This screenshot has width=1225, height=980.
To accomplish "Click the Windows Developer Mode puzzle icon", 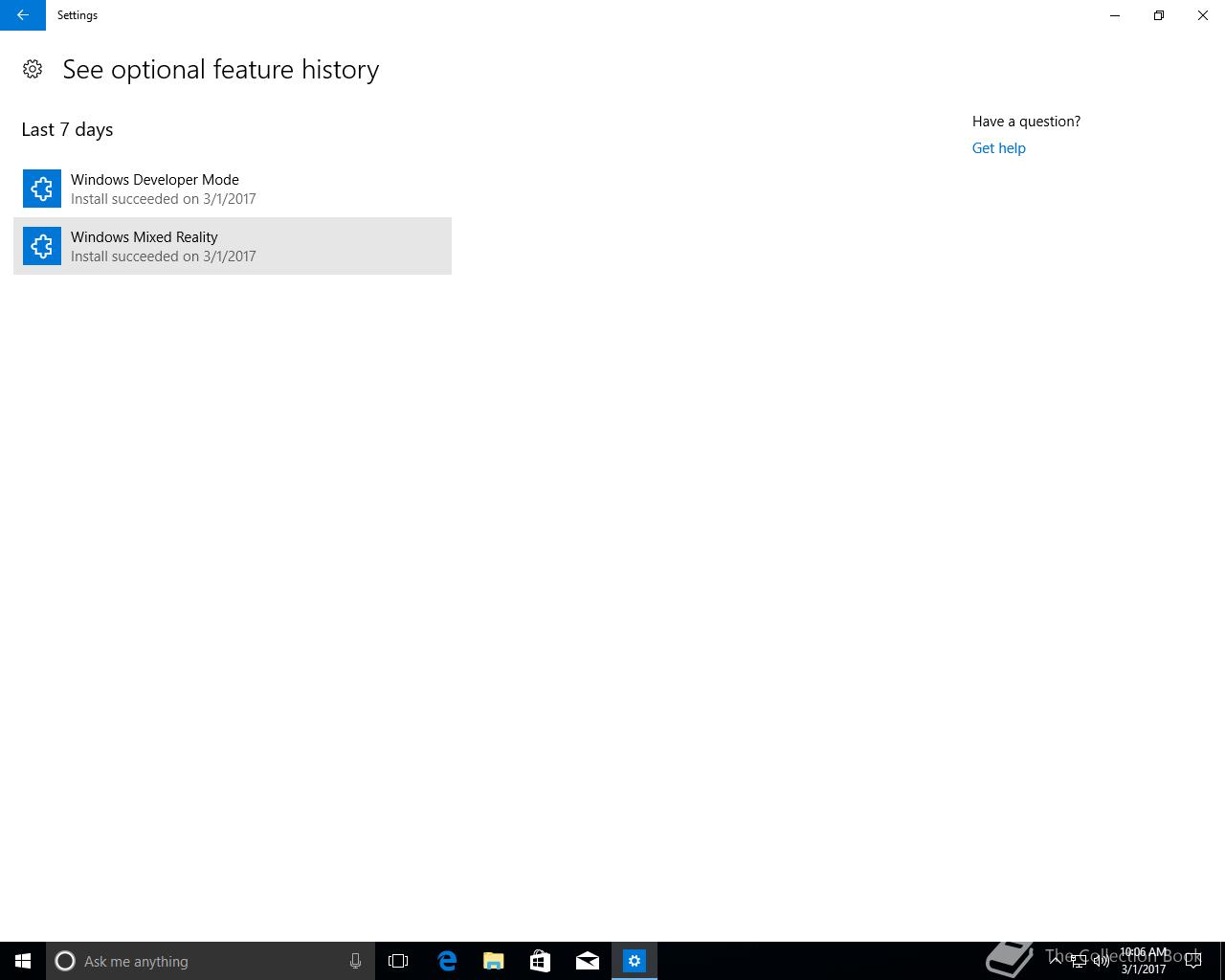I will pos(42,189).
